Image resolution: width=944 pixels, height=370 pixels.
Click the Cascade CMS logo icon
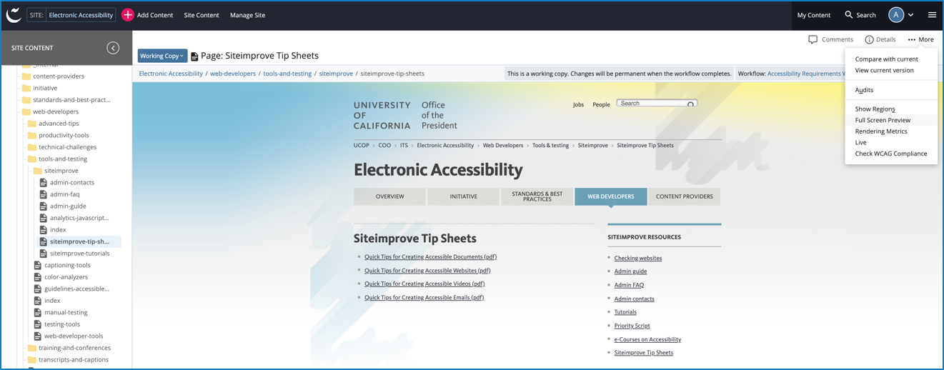[x=14, y=15]
